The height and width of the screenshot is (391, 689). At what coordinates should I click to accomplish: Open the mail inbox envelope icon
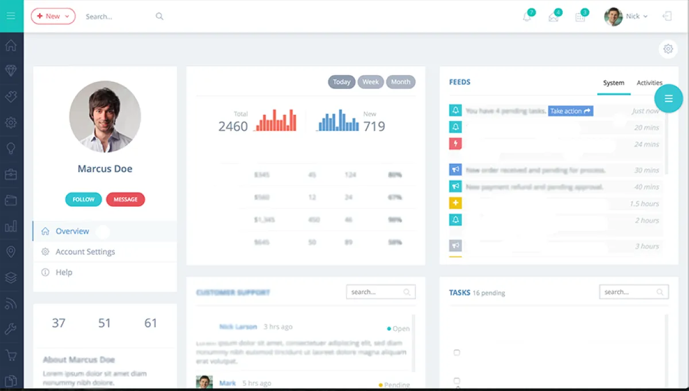point(553,17)
